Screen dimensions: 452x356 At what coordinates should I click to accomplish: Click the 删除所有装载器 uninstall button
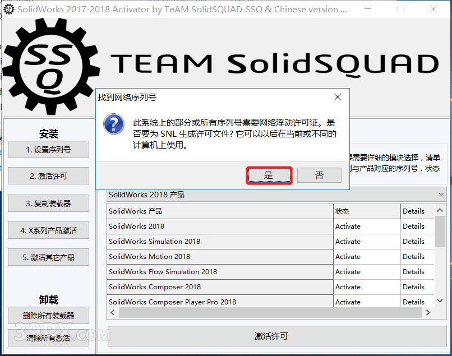pyautogui.click(x=48, y=316)
